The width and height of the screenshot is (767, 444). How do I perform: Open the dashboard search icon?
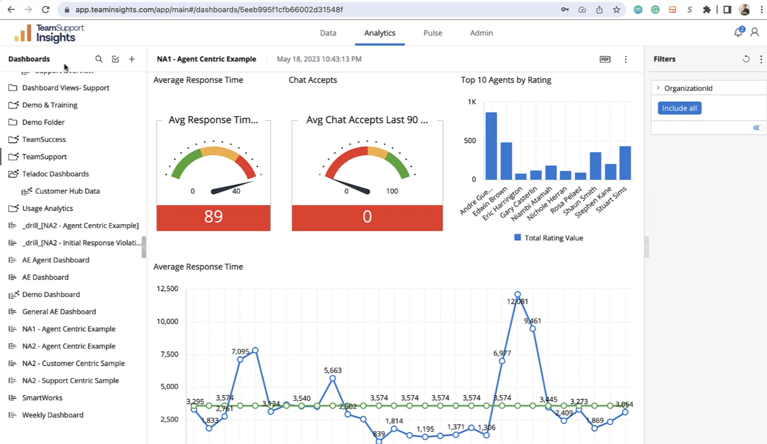(x=99, y=59)
